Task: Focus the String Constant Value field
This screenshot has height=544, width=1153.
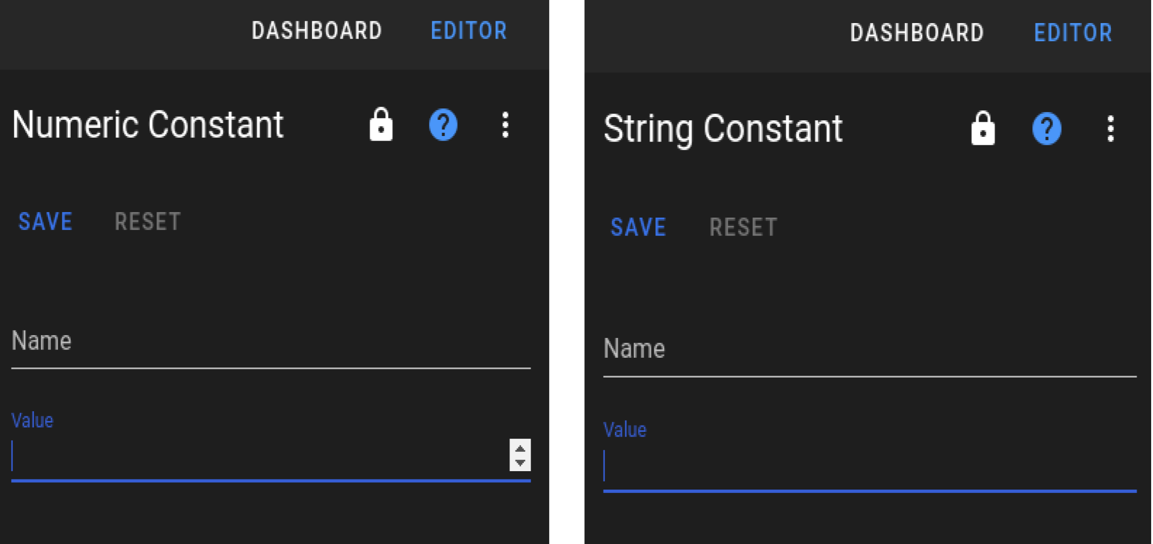Action: 870,467
